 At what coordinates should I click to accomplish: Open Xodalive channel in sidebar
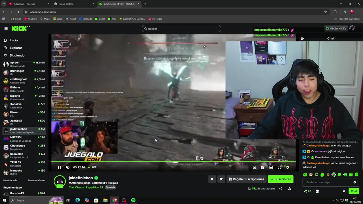click(24, 106)
